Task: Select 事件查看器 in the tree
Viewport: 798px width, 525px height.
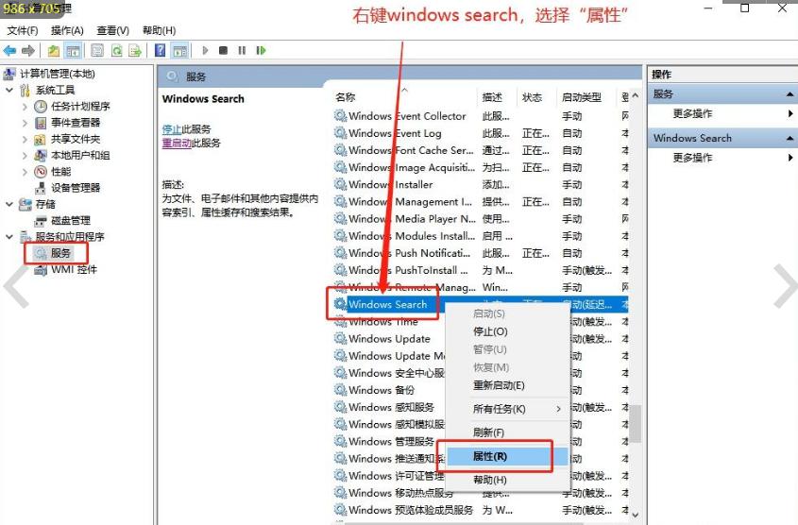Action: point(76,123)
